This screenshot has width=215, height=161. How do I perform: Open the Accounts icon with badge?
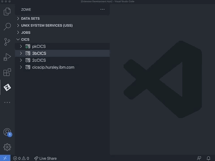(8, 132)
